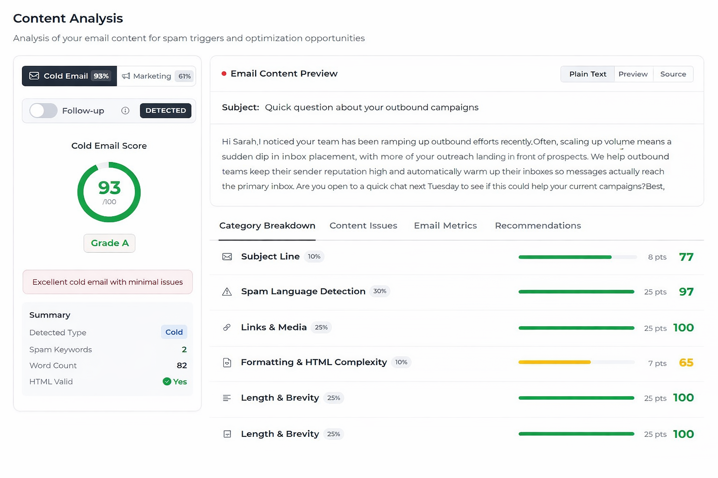
Task: Click the yellow Formatting & HTML Complexity progress bar
Action: (576, 362)
